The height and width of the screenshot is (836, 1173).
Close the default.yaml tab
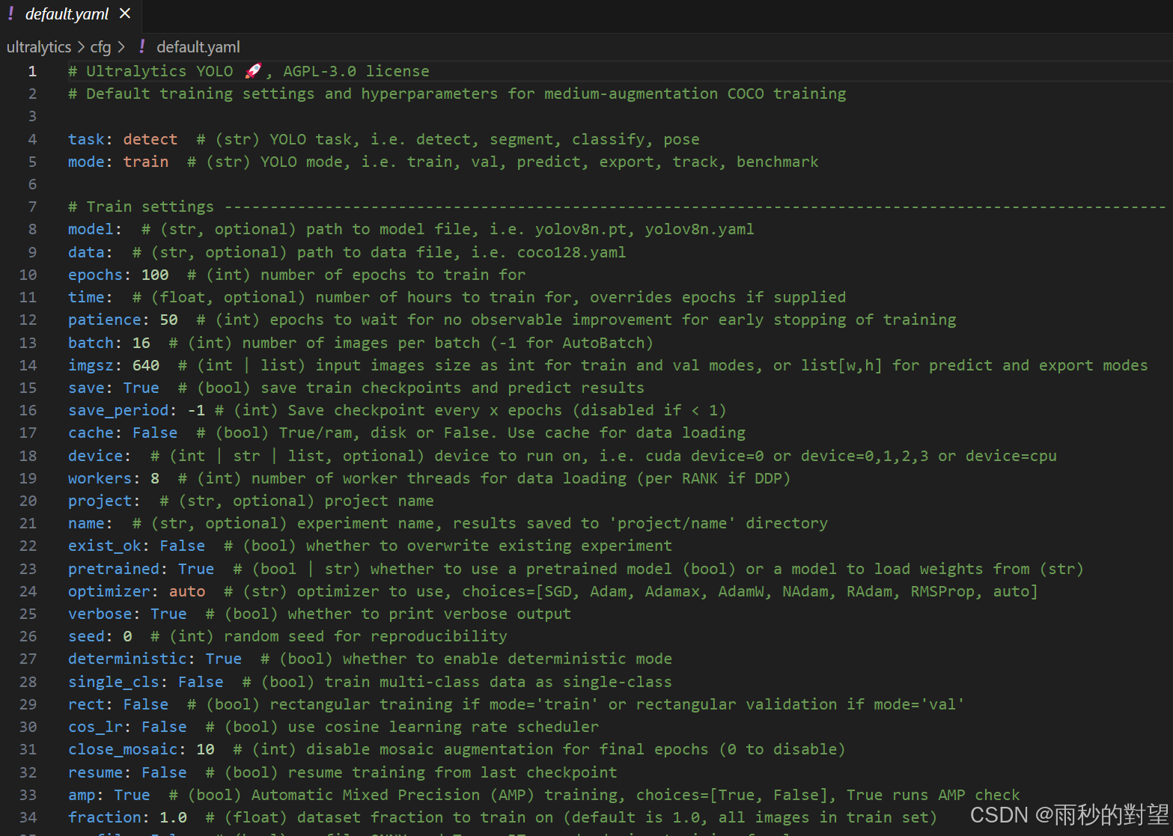125,14
